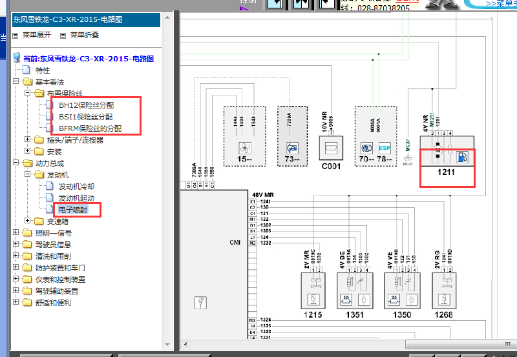
Task: Click the C001 label text
Action: (331, 167)
